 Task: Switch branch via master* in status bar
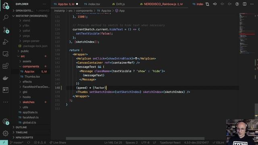tap(17, 143)
